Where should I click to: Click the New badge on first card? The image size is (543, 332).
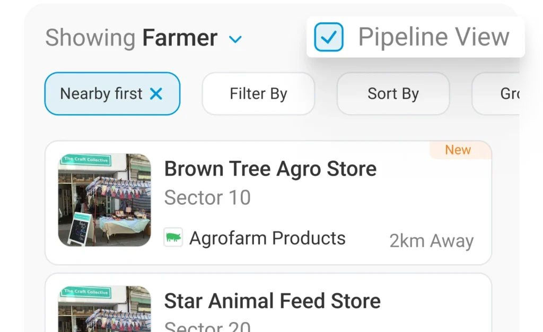pyautogui.click(x=458, y=150)
